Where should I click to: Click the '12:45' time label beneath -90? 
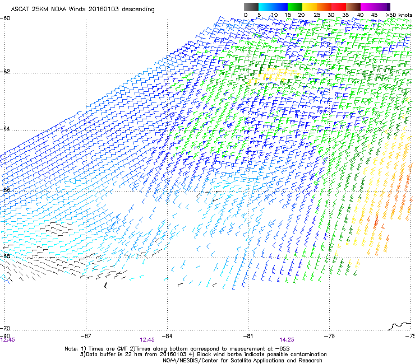8,340
